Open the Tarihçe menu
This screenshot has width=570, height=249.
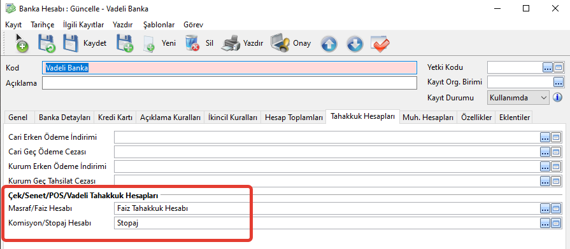click(43, 25)
